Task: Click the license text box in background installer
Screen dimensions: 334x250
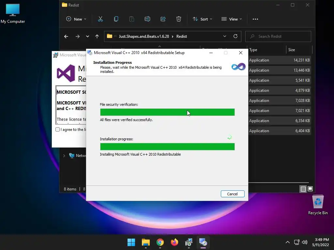Action: [x=71, y=105]
